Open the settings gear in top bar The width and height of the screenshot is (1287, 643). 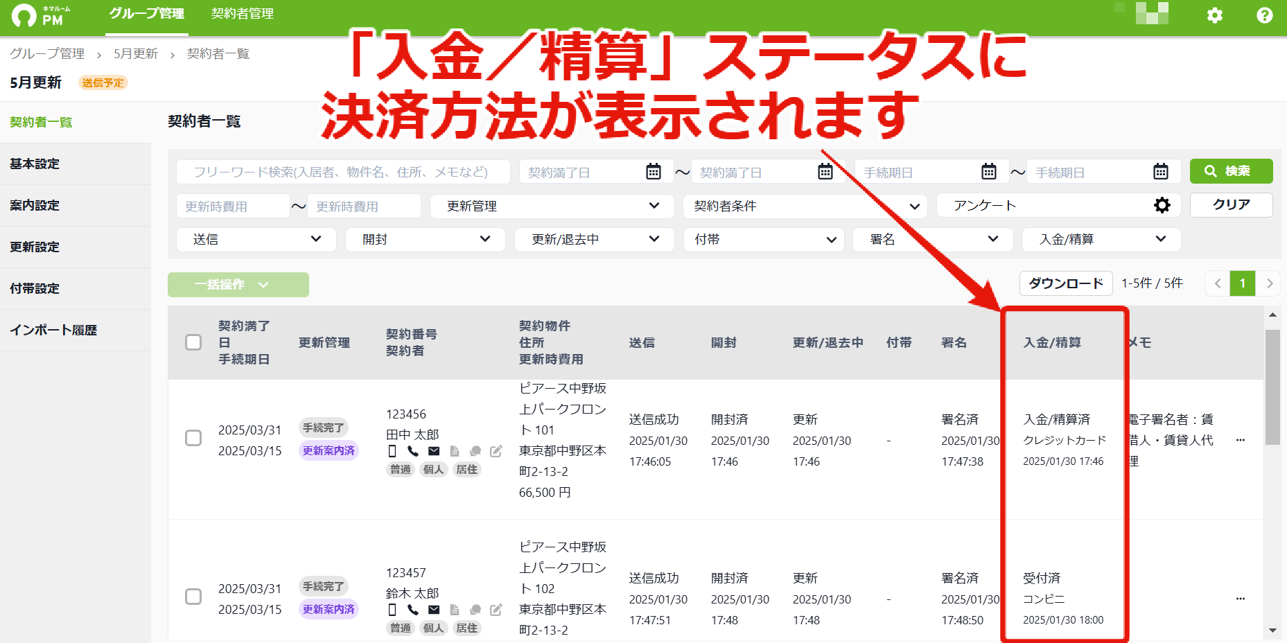[x=1214, y=15]
